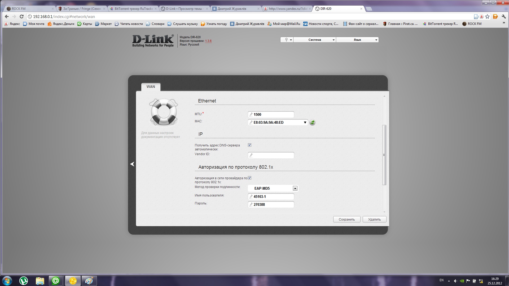Open uTorrent from the taskbar
Screen dimensions: 509x286
tap(24, 281)
